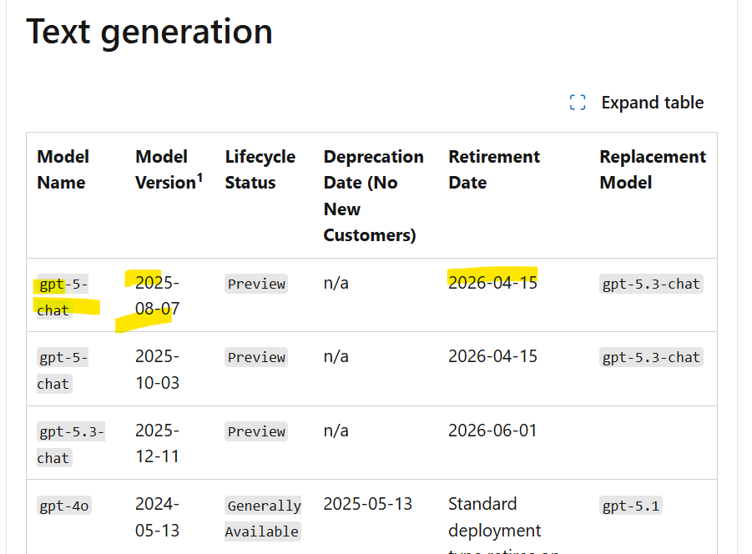Click the Generally Available status tag
Screen dimensions: 752x554
point(263,518)
